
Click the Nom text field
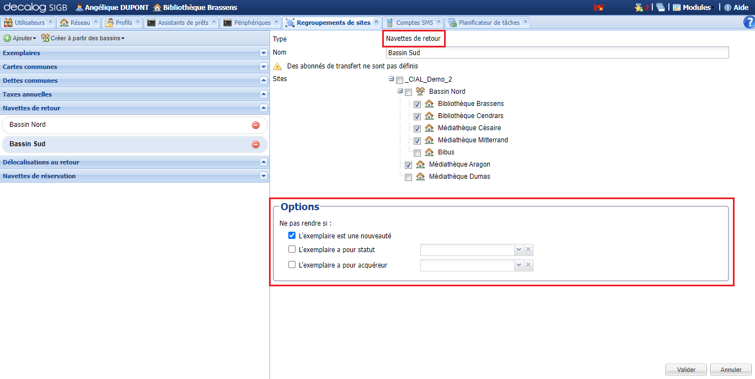[x=557, y=53]
